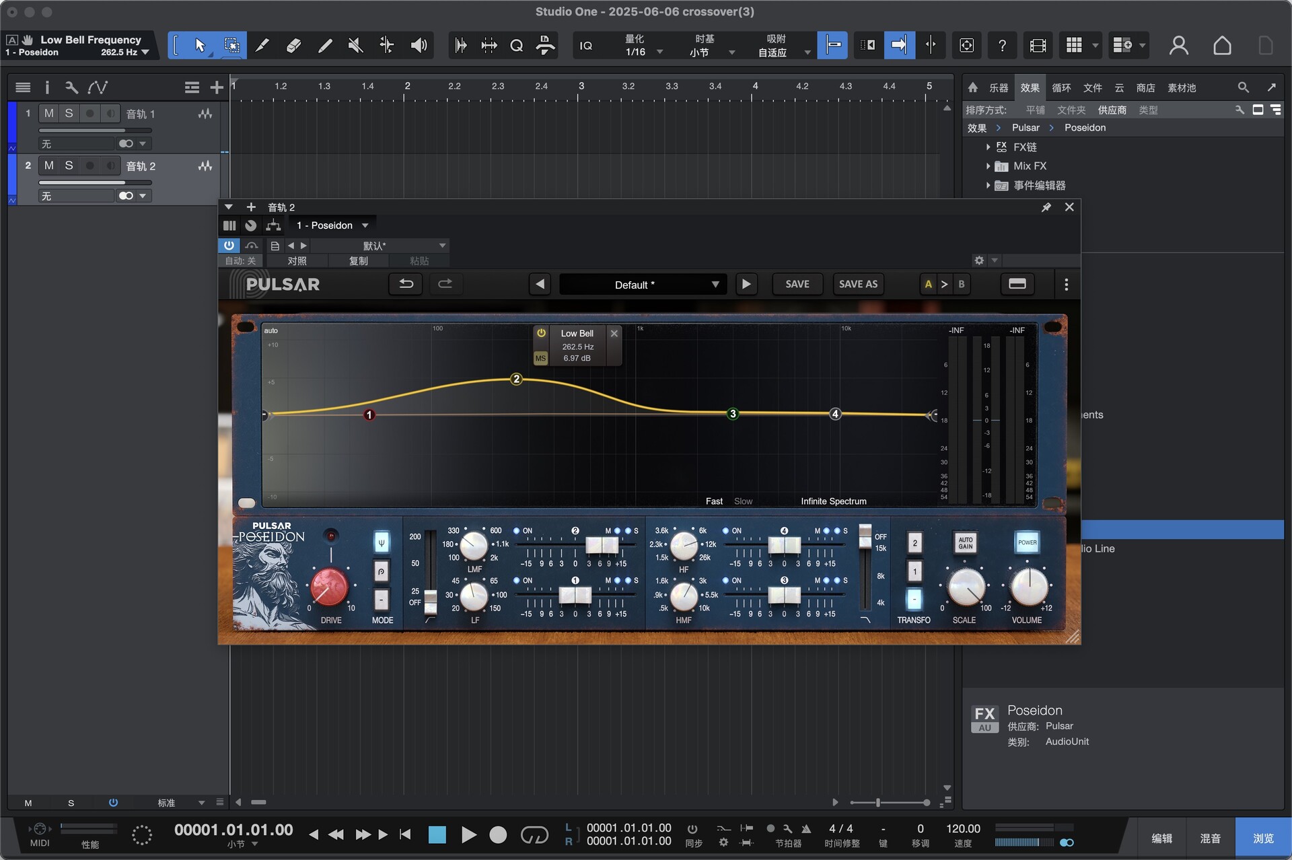Select the Arrow tool in toolbar
This screenshot has width=1292, height=860.
coord(200,45)
